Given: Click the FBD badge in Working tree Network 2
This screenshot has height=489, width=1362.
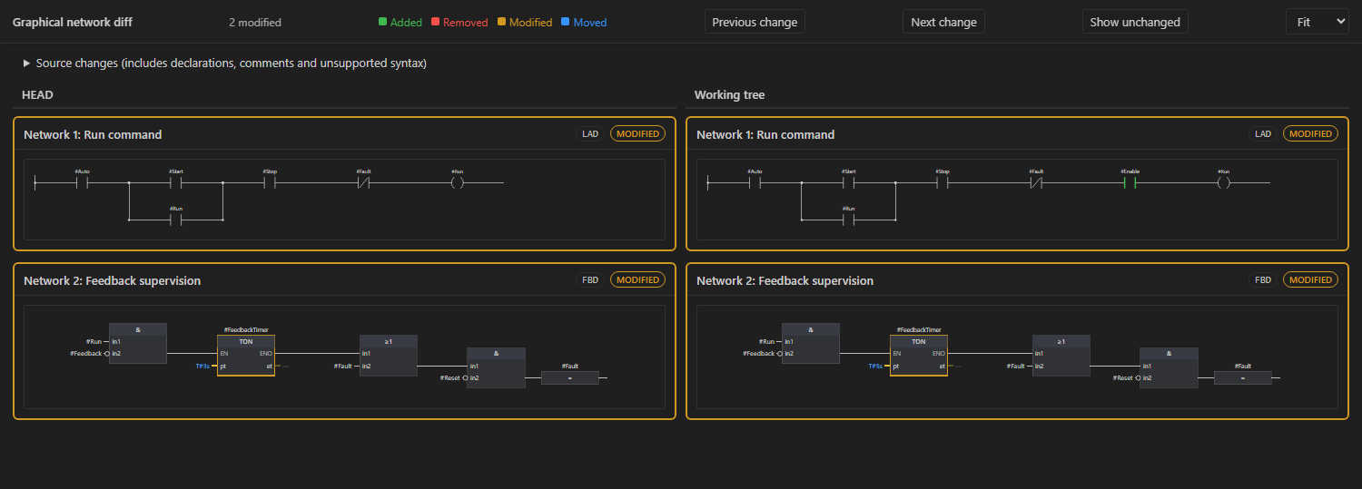Looking at the screenshot, I should pyautogui.click(x=1263, y=280).
